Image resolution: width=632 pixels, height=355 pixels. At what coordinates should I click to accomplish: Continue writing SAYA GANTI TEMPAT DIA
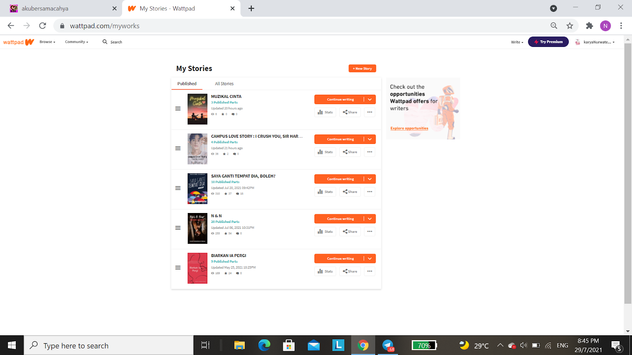(x=340, y=179)
